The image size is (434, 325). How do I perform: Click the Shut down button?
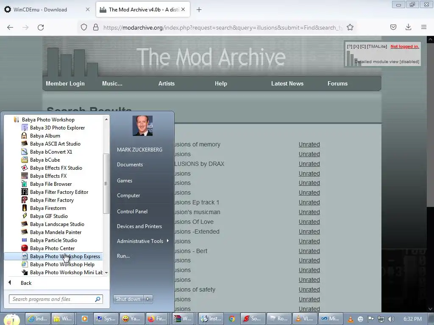[x=128, y=299]
